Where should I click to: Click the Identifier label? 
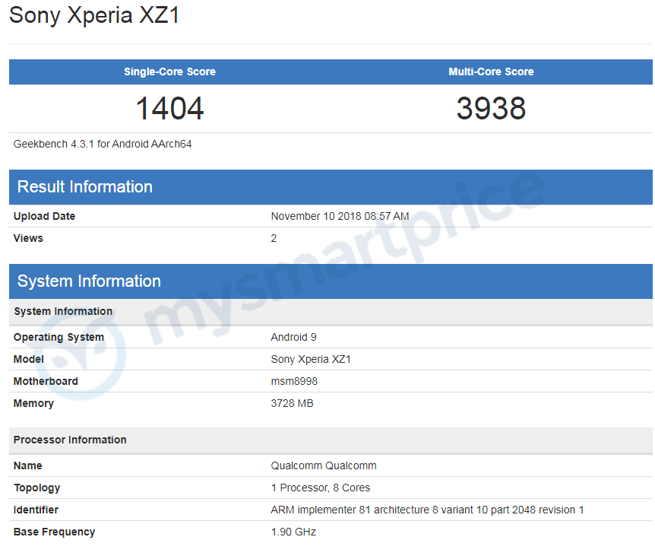36,510
